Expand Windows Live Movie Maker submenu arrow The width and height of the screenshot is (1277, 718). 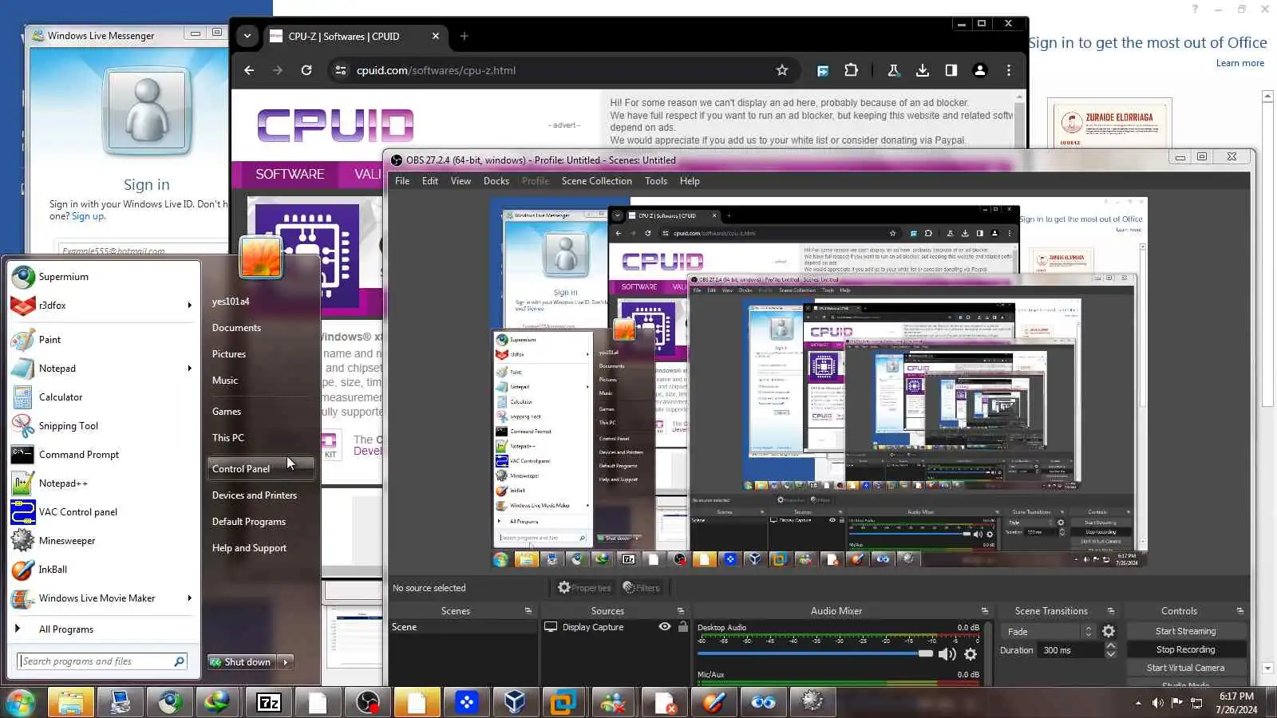(190, 598)
